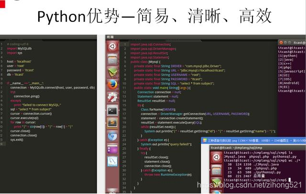Image resolution: width=306 pixels, height=194 pixels.
Task: Click the Class.forName(DRIVER) line
Action: [158, 109]
